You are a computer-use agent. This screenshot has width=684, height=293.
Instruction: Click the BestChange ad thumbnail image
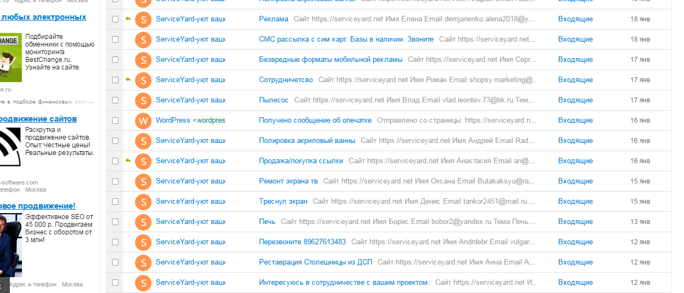10,58
